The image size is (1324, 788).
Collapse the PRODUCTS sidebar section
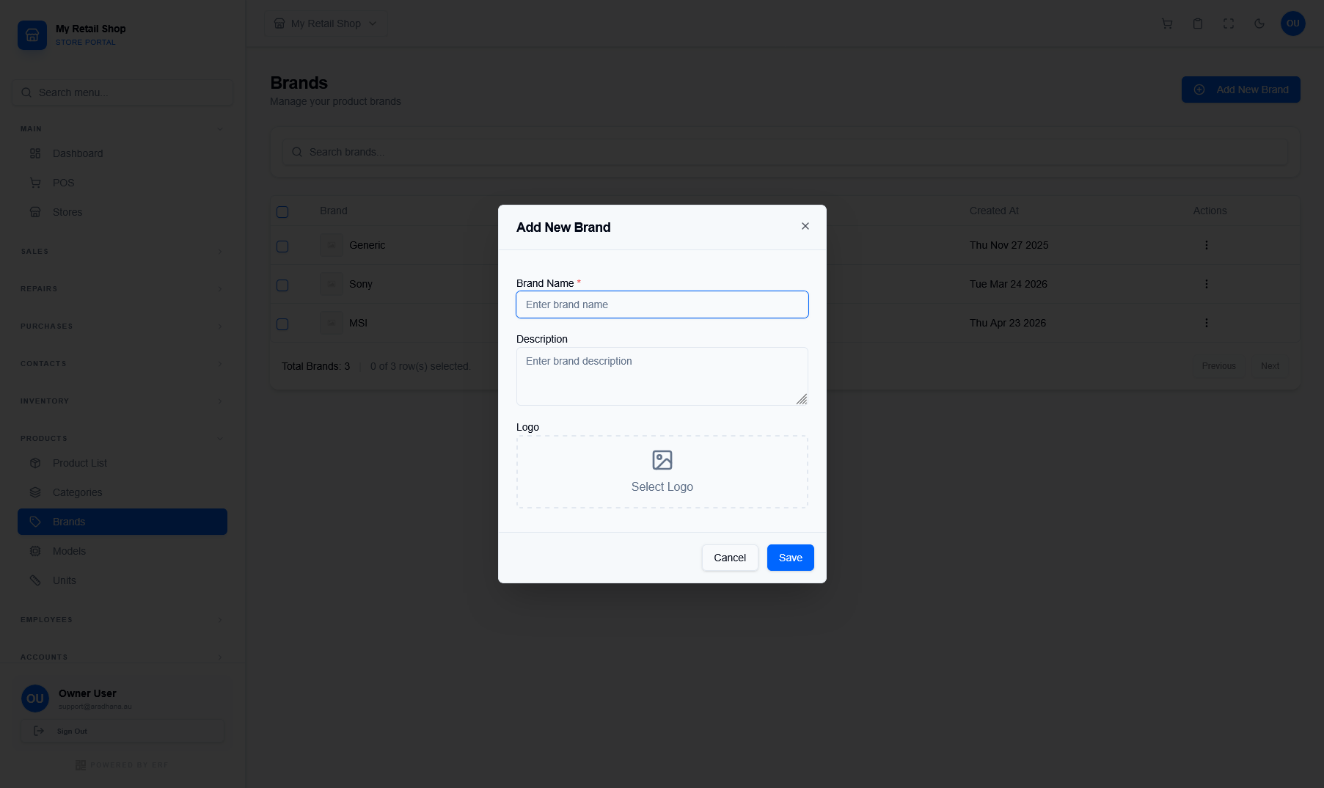tap(122, 439)
